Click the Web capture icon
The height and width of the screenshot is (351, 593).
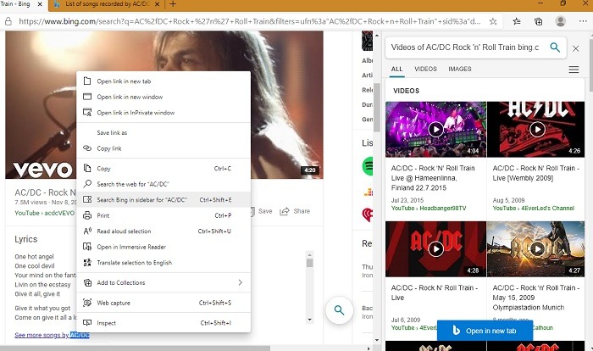(x=87, y=303)
